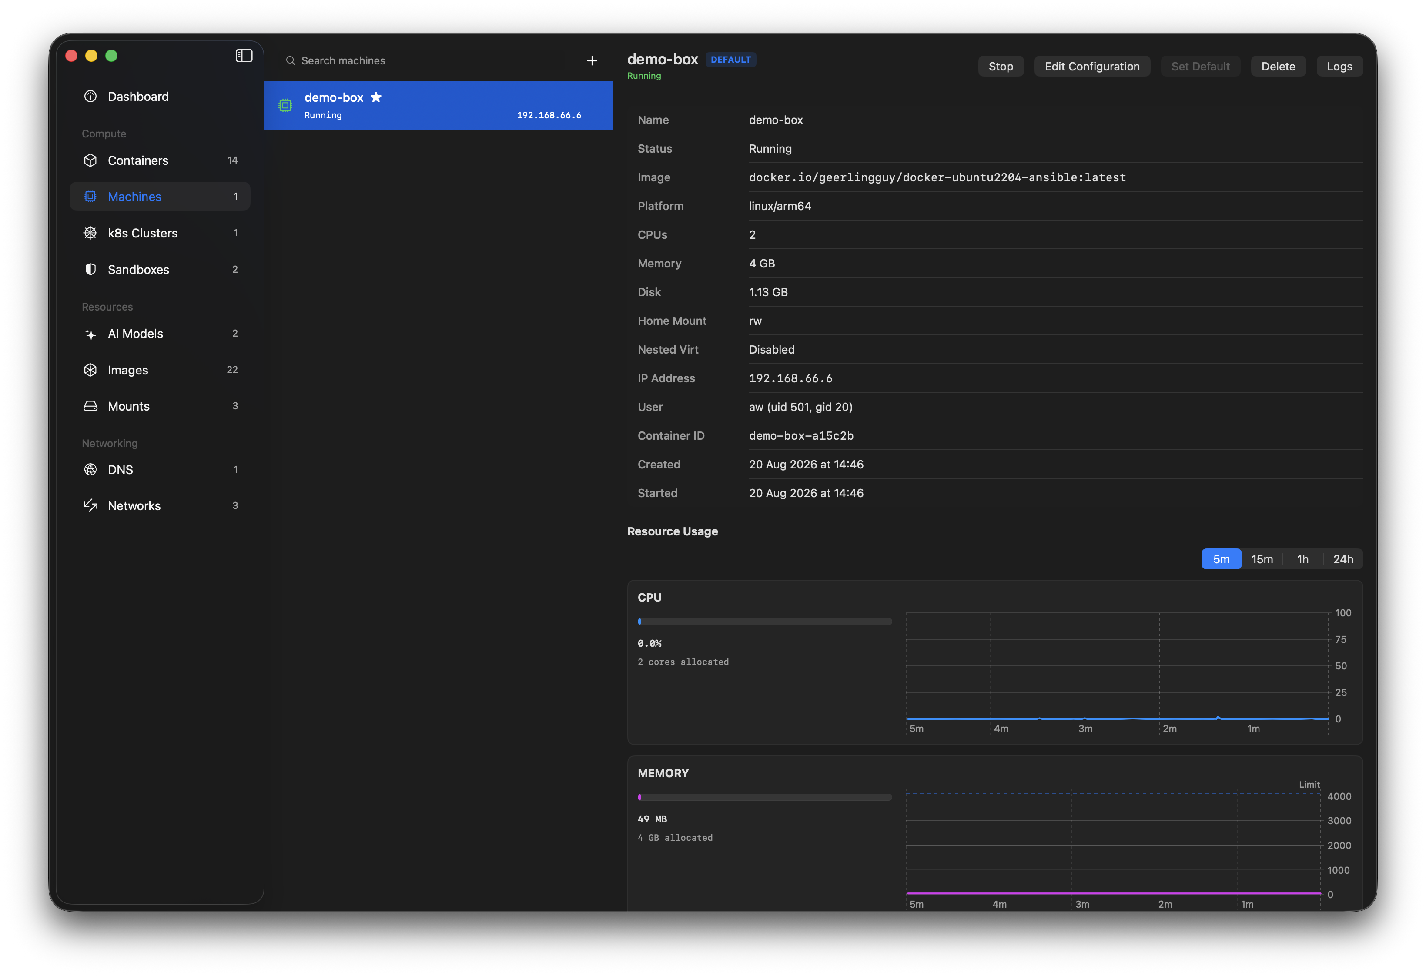
Task: Click the IP 192.168.66.6 in machine list row
Action: click(x=549, y=115)
